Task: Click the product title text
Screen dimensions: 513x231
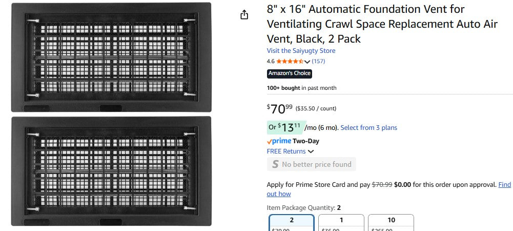Action: (x=367, y=24)
